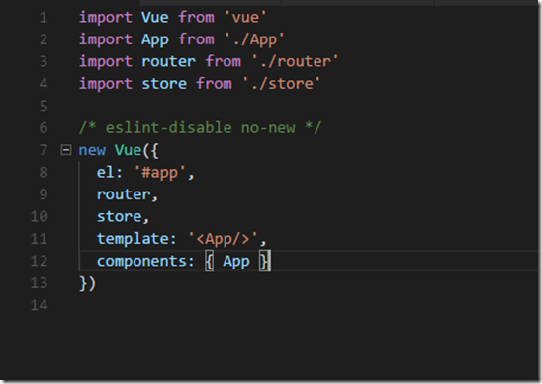
Task: Click store identifier on line 4
Action: 164,84
